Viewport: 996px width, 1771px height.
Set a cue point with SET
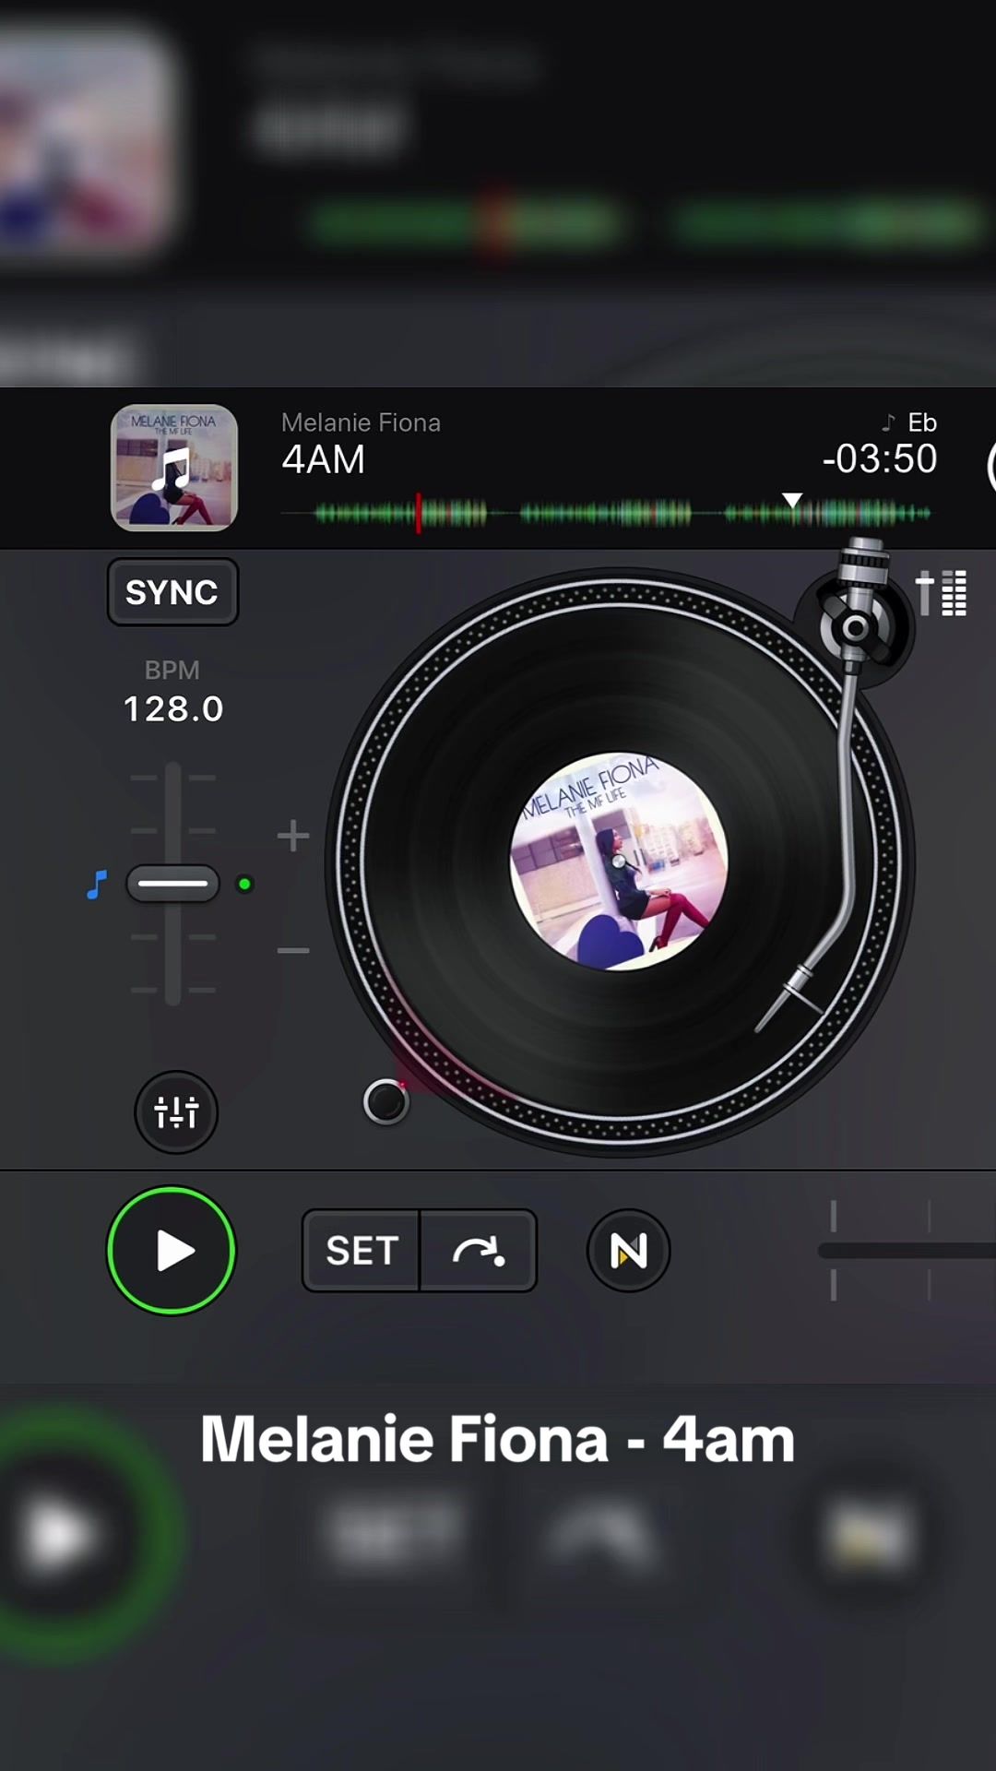pos(362,1251)
